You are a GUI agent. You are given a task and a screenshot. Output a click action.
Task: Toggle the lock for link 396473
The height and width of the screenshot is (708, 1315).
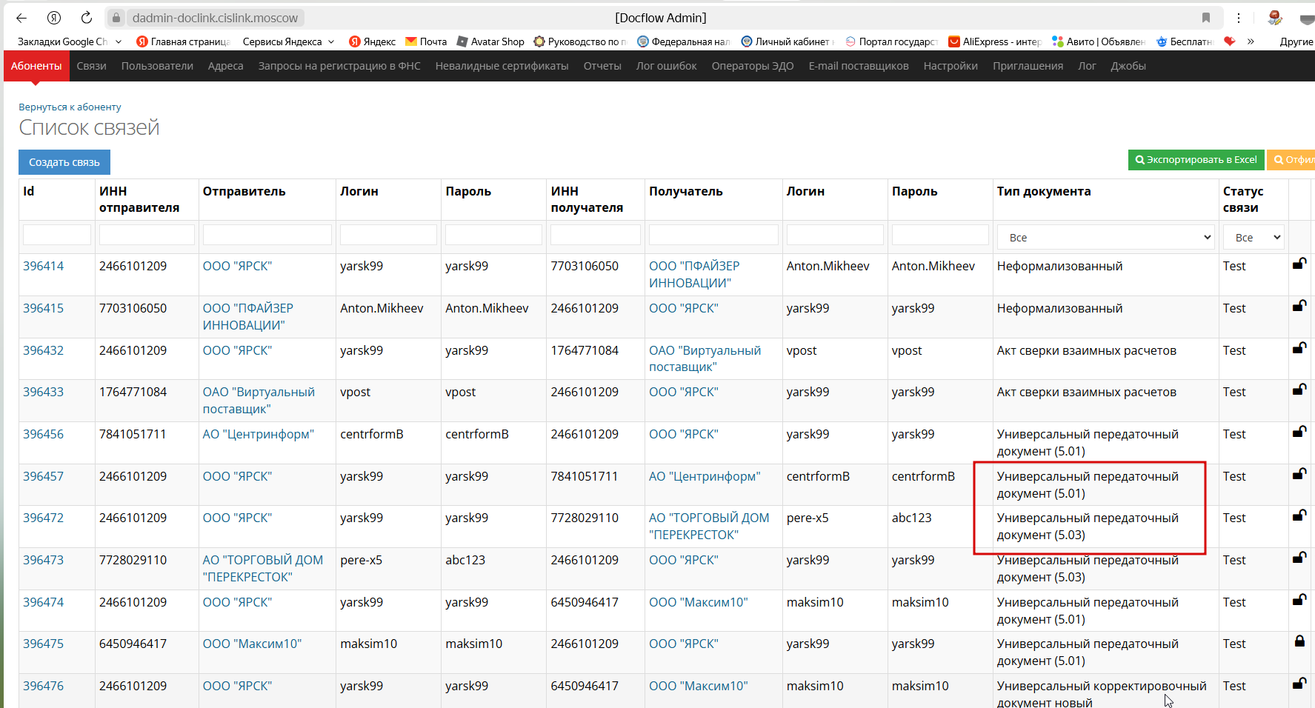coord(1299,557)
